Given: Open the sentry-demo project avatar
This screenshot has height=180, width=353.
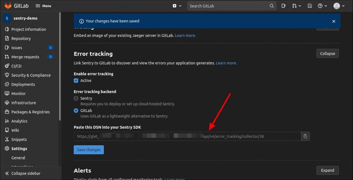Looking at the screenshot, I should [x=7, y=18].
